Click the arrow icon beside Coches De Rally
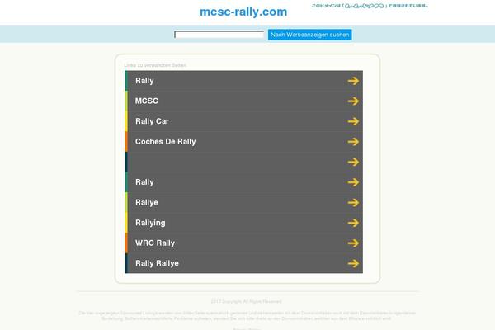 click(x=353, y=142)
